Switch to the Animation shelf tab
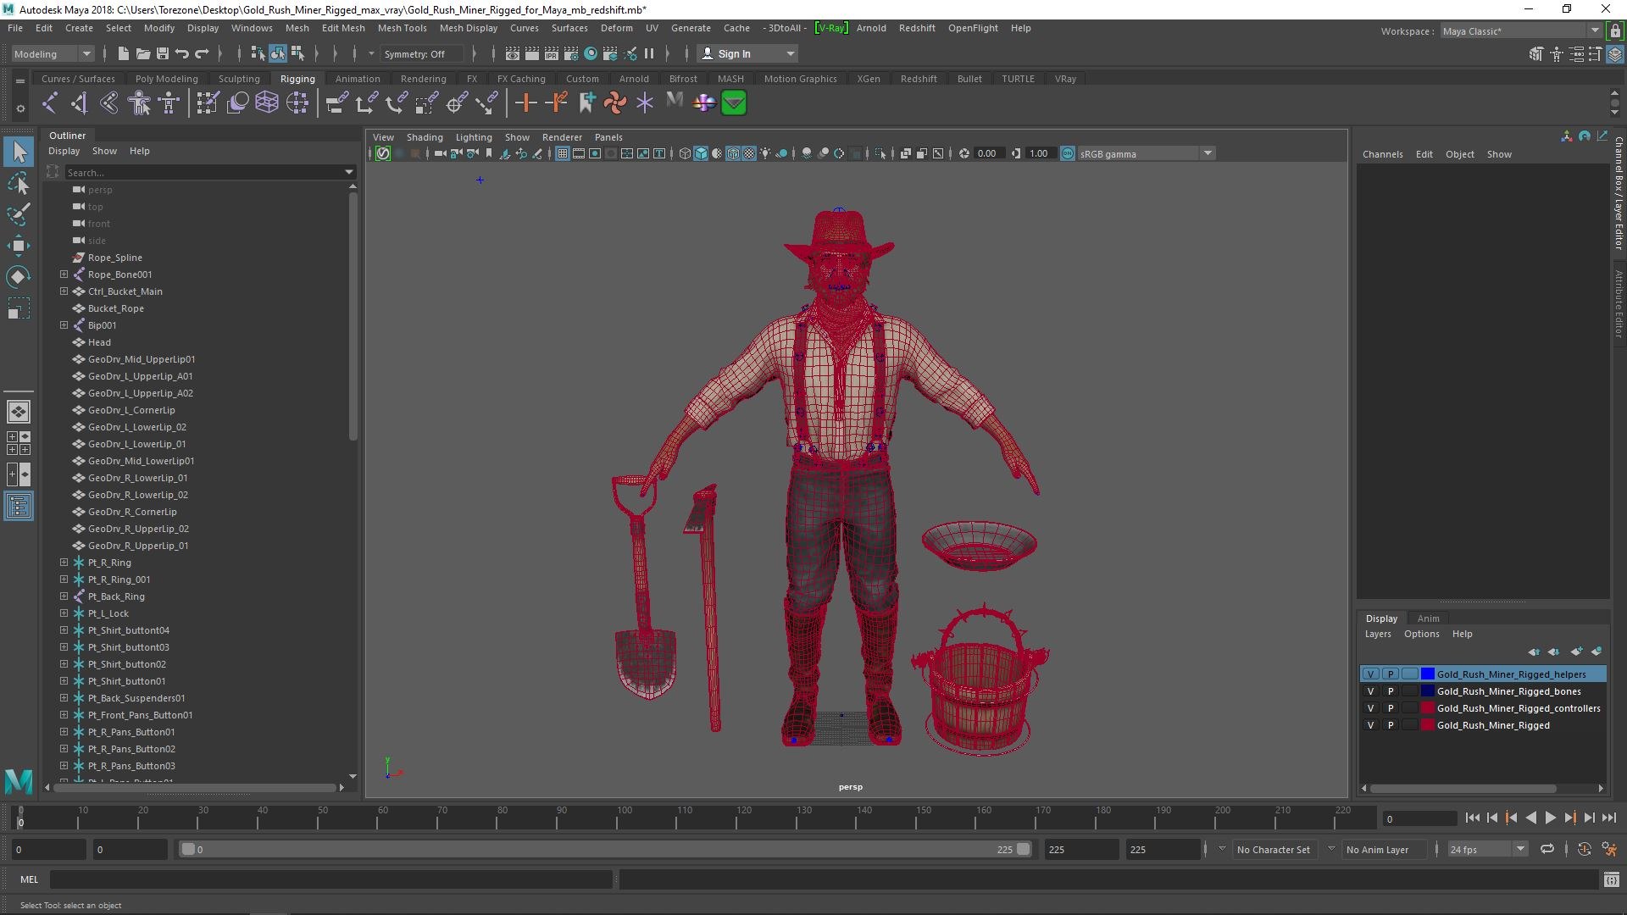 point(358,79)
